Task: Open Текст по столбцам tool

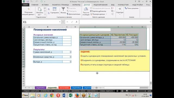Action: pyautogui.click(x=86, y=11)
